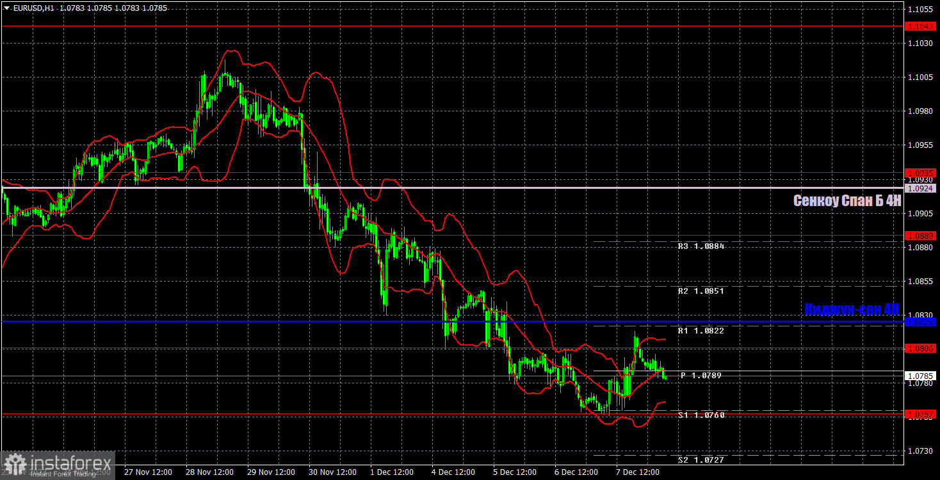This screenshot has width=940, height=480.
Task: Click the 1.0880 price axis value
Action: coord(921,247)
